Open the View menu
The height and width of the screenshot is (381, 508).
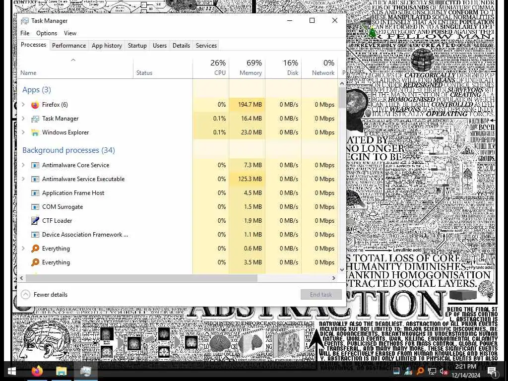70,33
